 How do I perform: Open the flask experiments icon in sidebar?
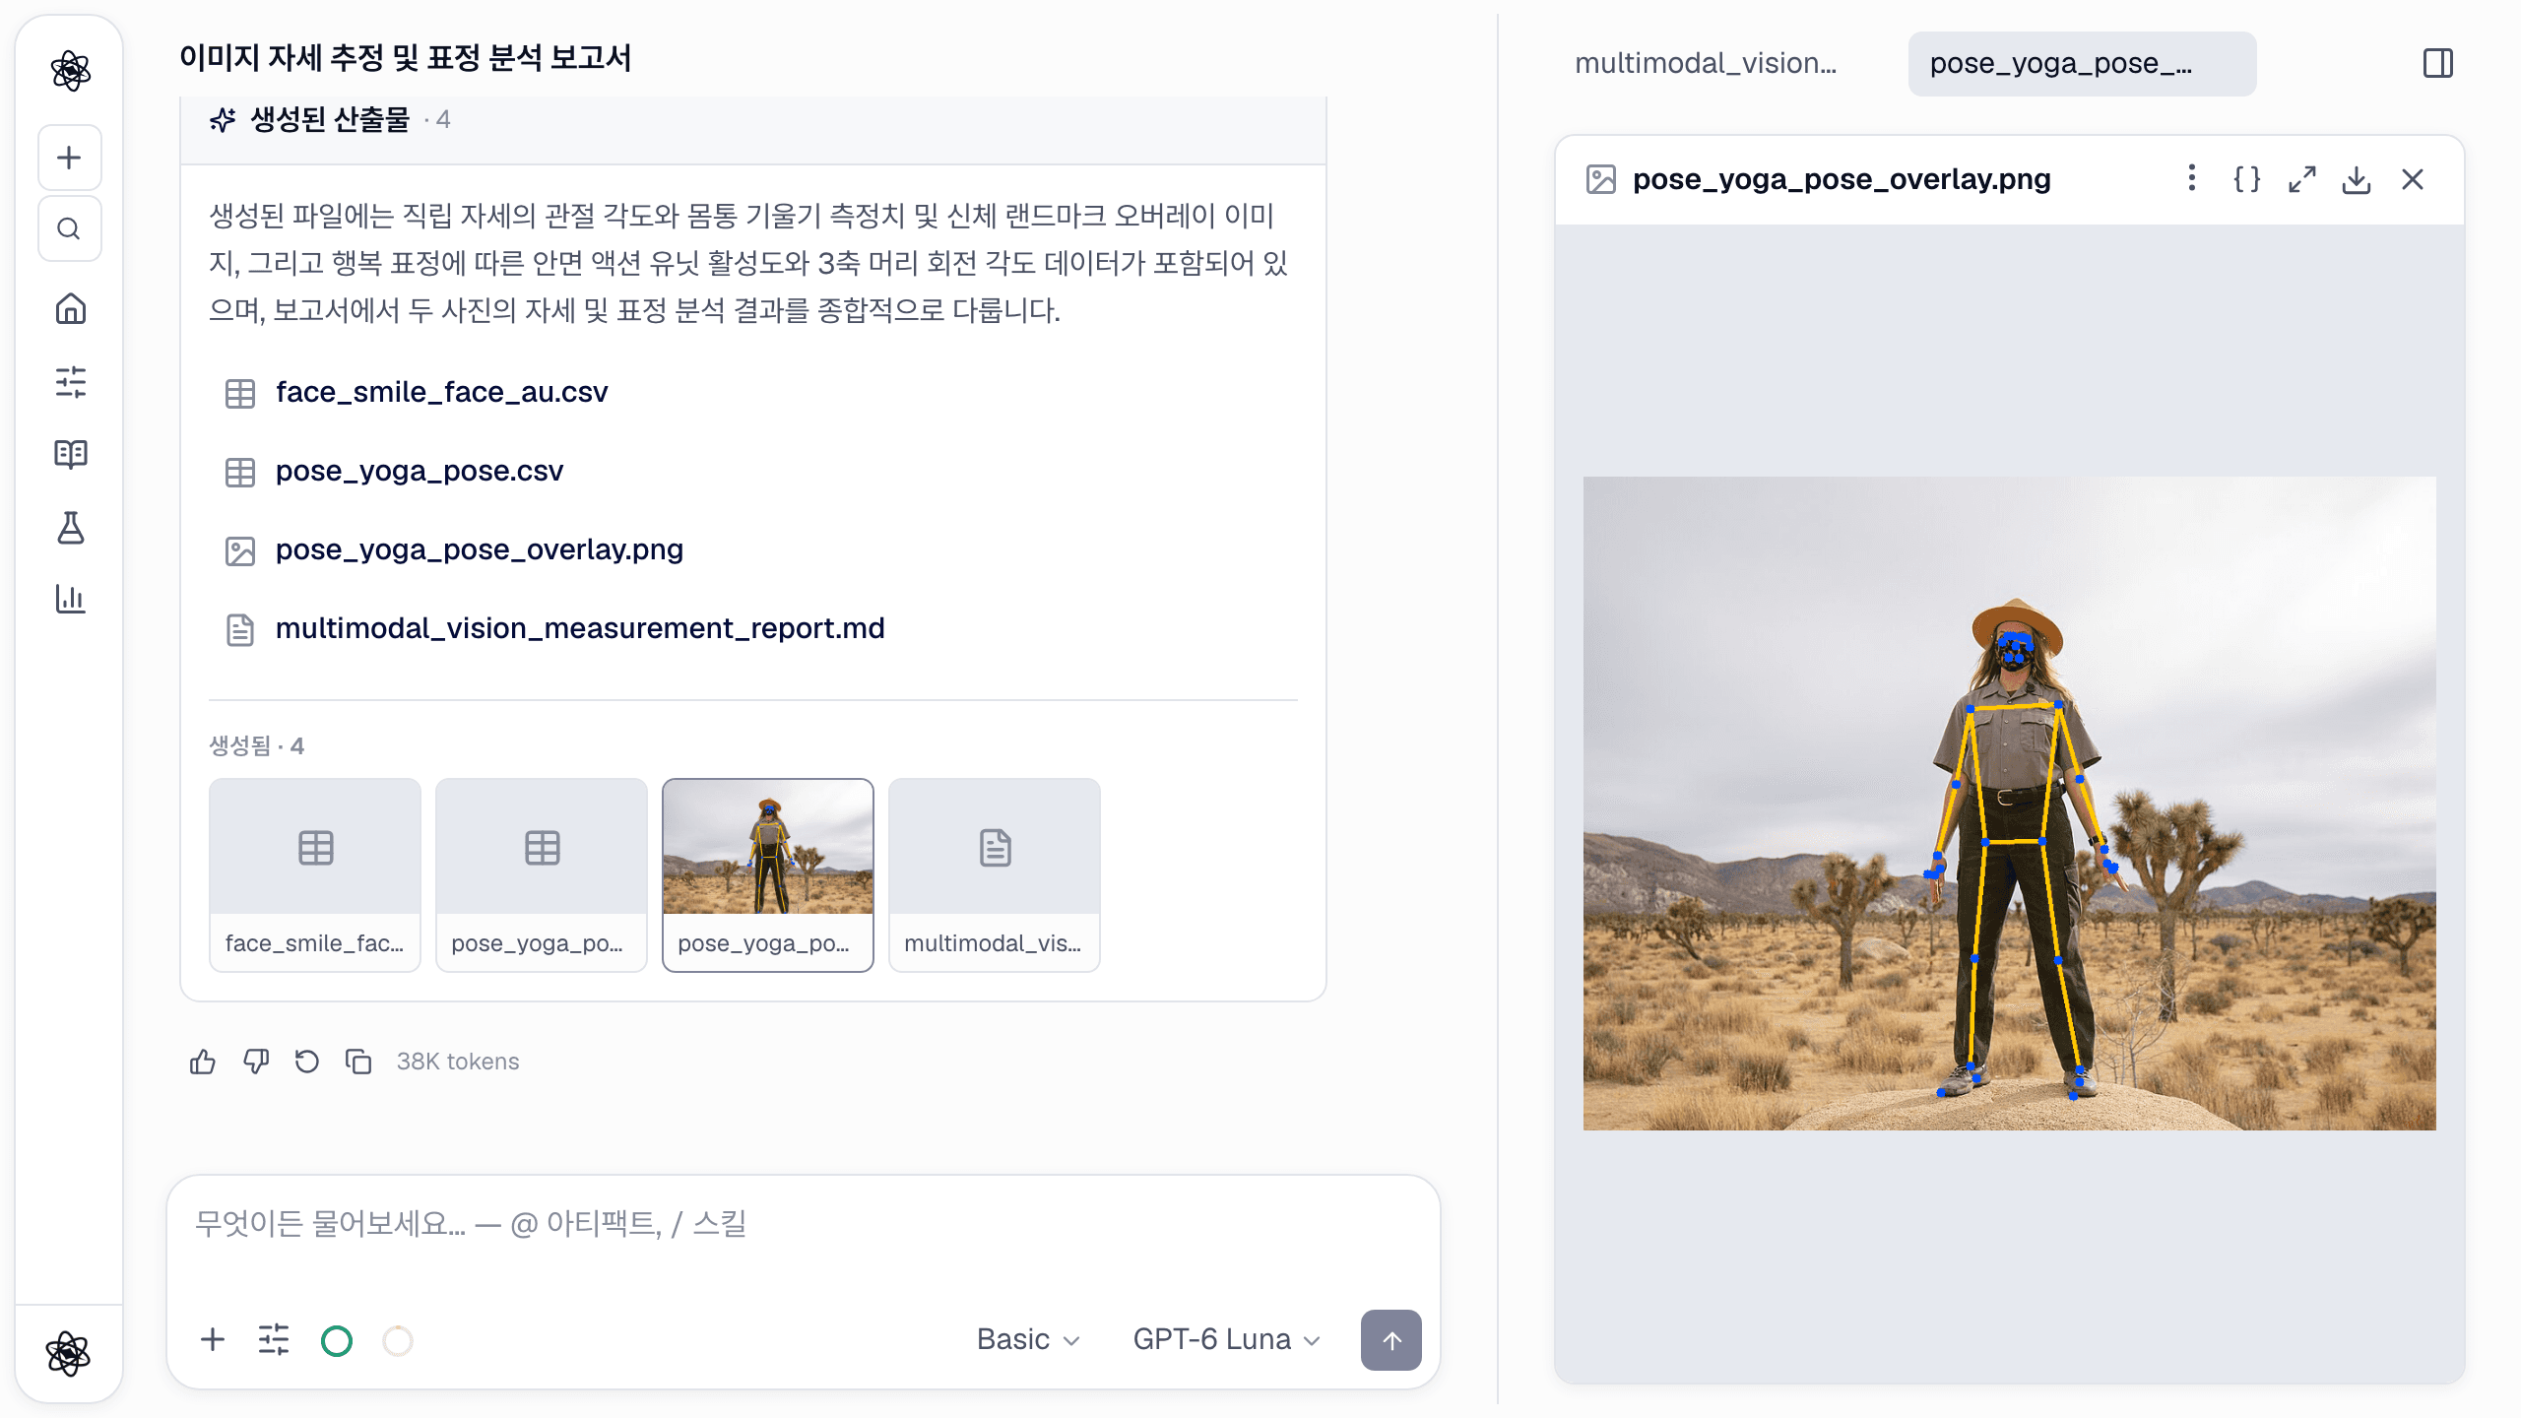[70, 527]
